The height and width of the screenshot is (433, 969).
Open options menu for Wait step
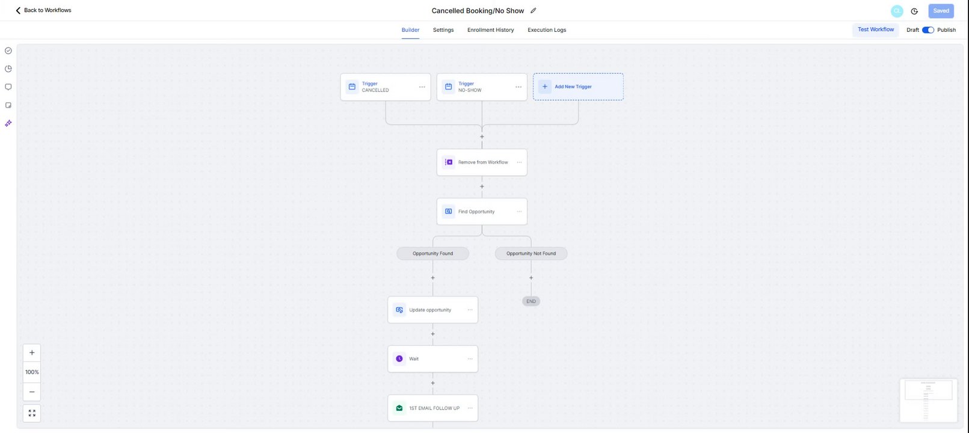click(x=470, y=359)
